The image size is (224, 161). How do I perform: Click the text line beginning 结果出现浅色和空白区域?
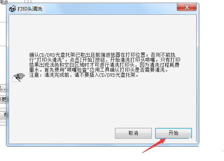[104, 65]
